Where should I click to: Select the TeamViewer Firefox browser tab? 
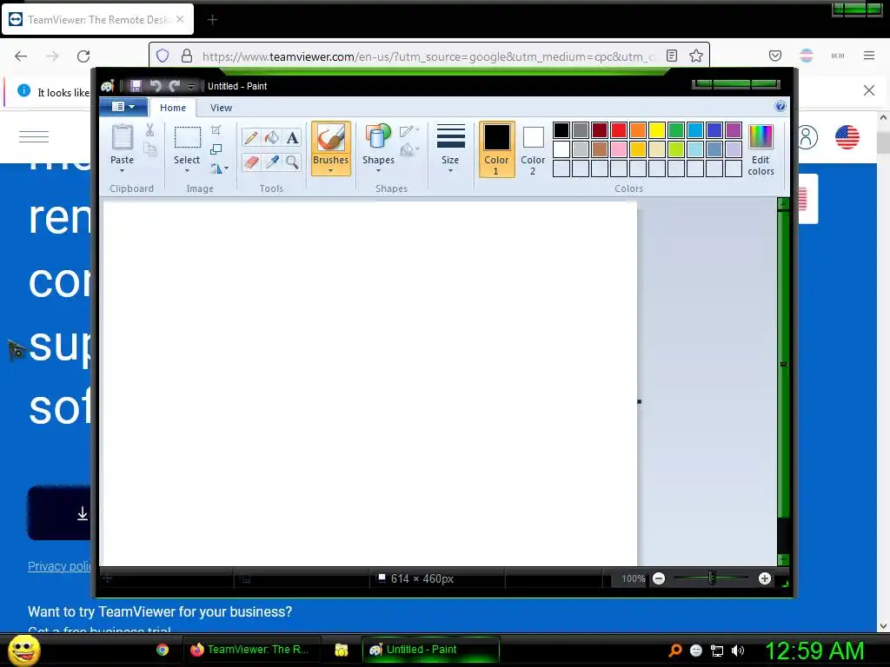pos(97,19)
